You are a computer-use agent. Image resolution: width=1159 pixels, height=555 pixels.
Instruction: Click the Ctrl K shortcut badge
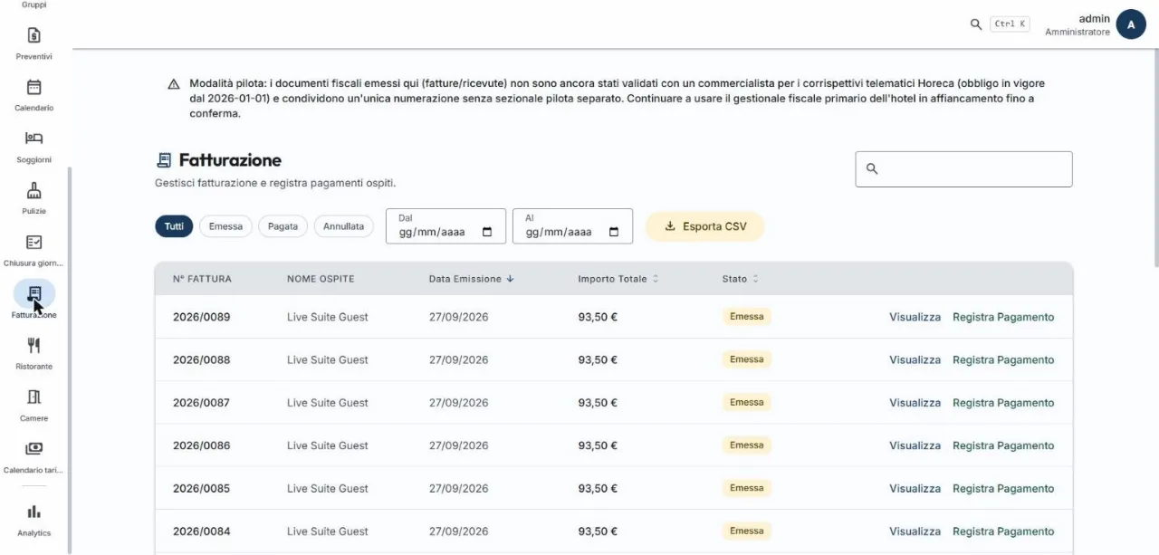[1010, 24]
